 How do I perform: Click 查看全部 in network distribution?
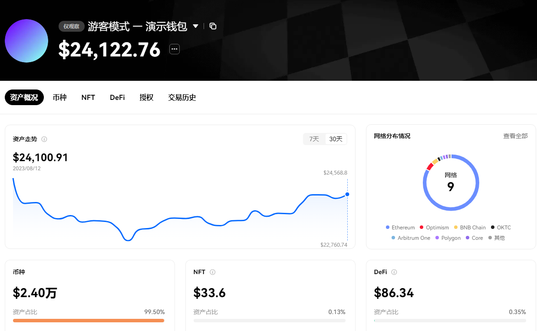[x=515, y=136]
